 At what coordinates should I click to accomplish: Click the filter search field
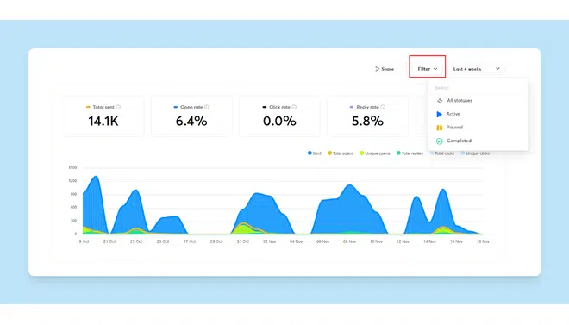pyautogui.click(x=478, y=88)
